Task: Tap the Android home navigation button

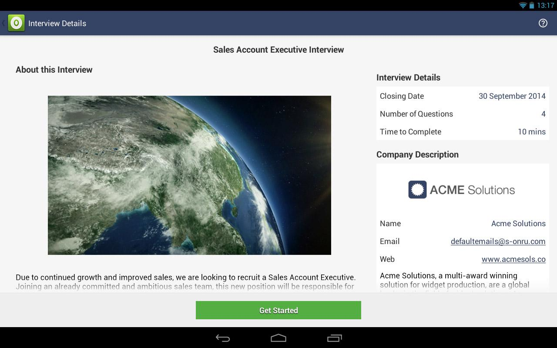Action: [x=278, y=338]
